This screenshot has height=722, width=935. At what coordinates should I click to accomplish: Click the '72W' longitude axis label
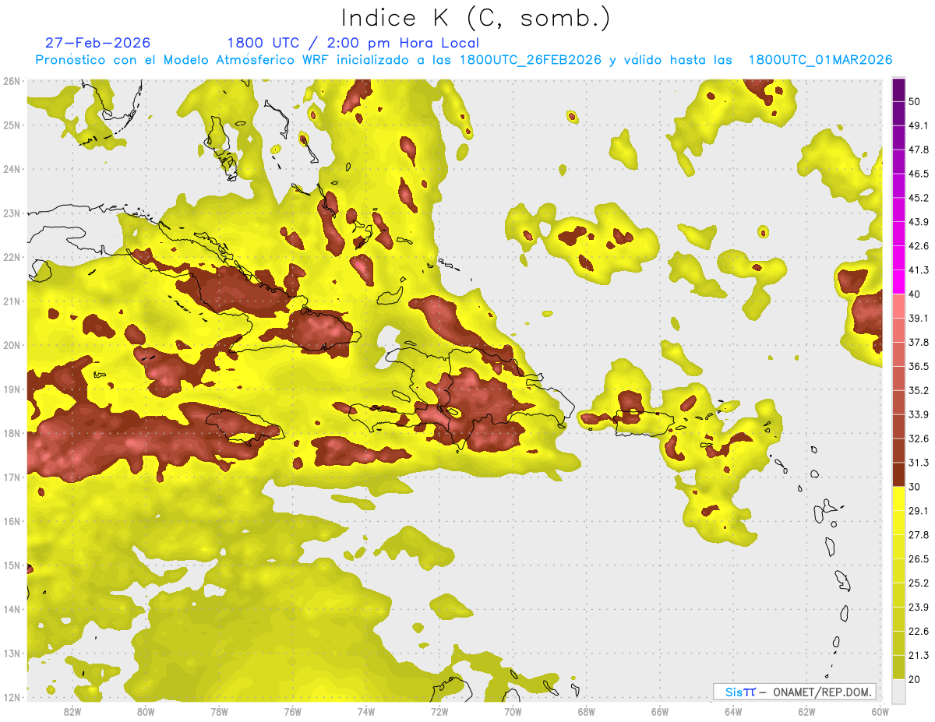click(439, 711)
